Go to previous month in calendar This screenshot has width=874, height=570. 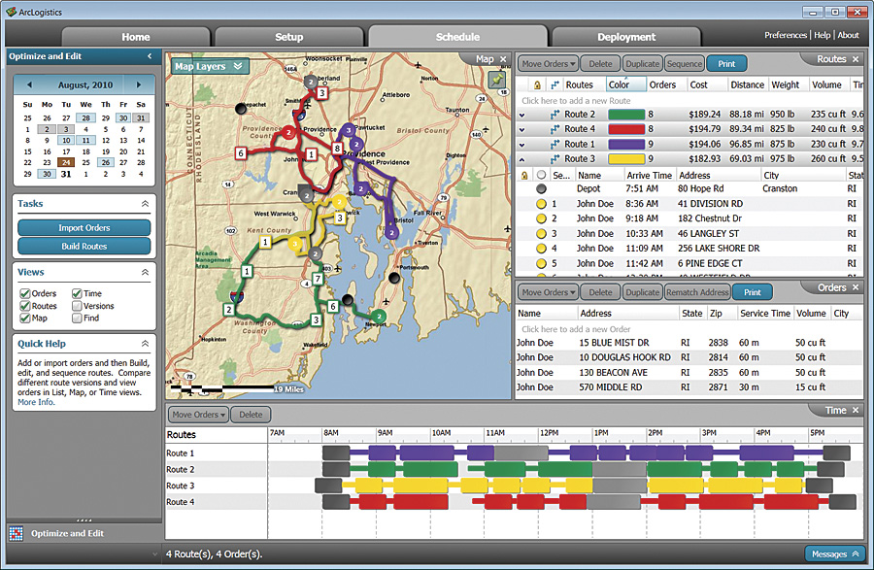[28, 84]
